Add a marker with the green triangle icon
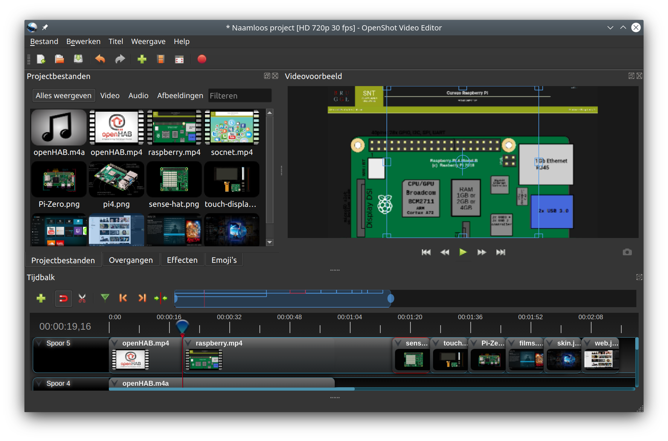Viewport: 668px width, 441px height. tap(105, 298)
